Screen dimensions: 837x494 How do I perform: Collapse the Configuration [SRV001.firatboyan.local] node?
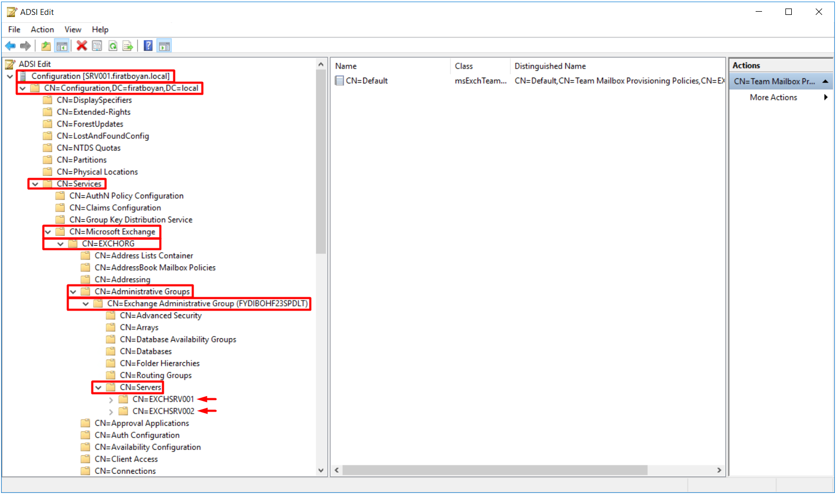[10, 77]
